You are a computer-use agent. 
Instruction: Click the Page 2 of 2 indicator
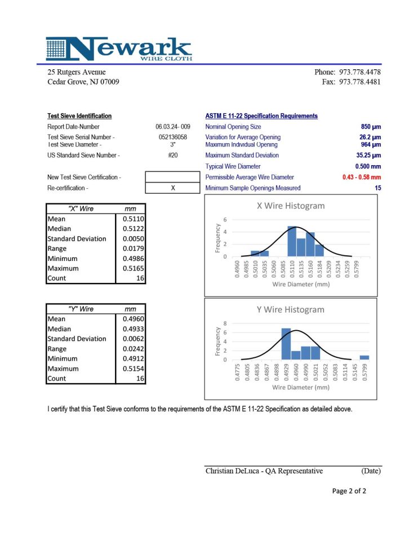click(x=349, y=491)
